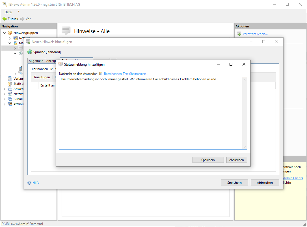Click the blue Hilfe question mark icon
The height and width of the screenshot is (227, 307).
click(29, 183)
